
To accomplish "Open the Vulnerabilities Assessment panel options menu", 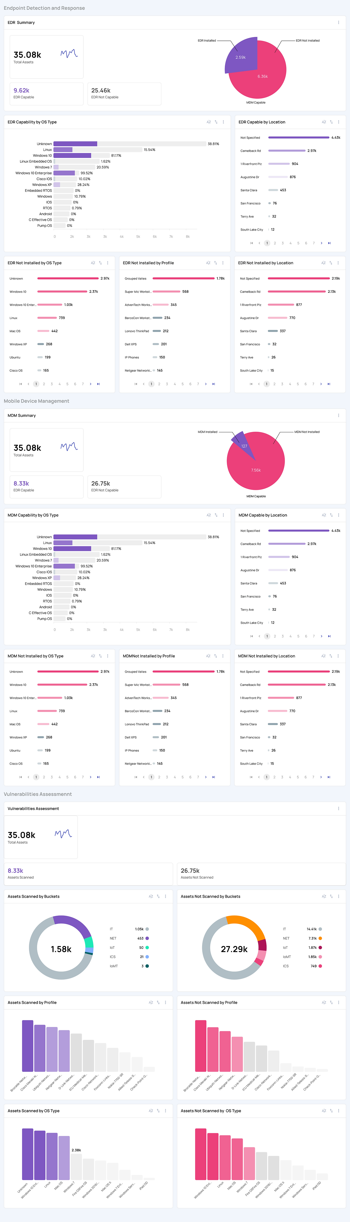I will [338, 808].
